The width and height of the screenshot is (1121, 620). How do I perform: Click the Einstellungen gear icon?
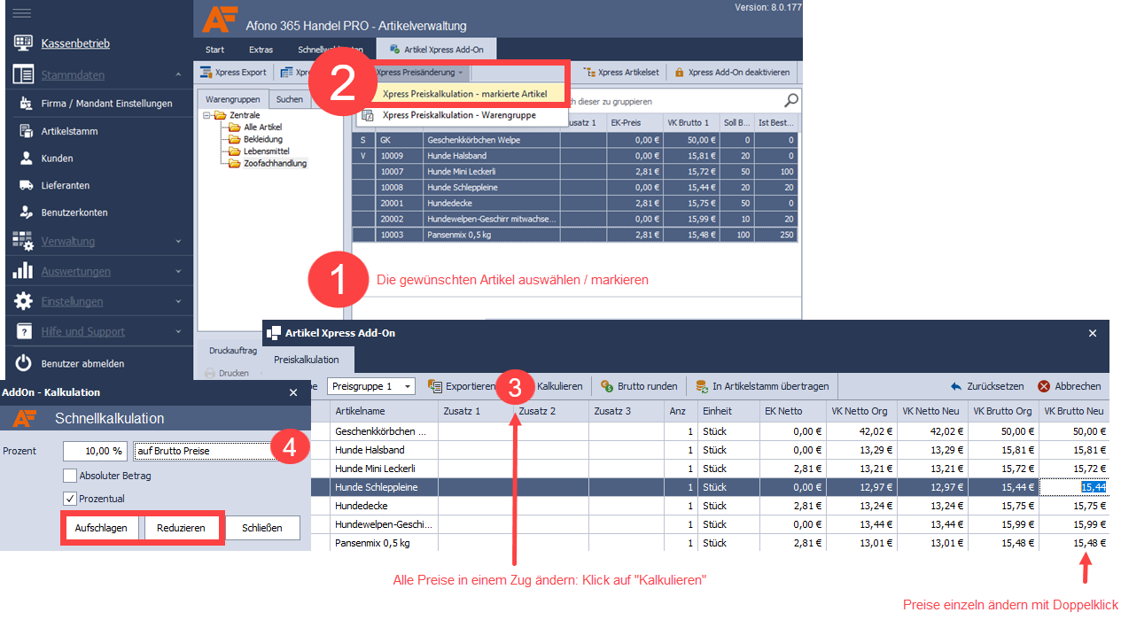pos(23,301)
